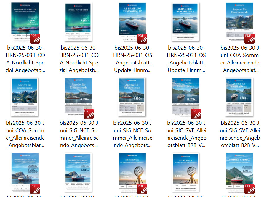Click the PDF badge on Ab Hamburg zum Nordkap
Image resolution: width=264 pixels, height=197 pixels.
pos(142,39)
